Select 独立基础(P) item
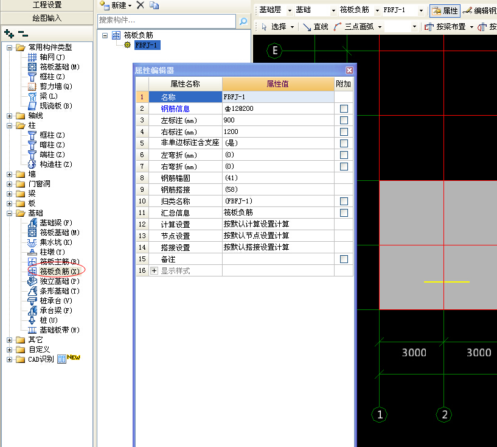Viewport: 497px width, 447px height. pos(54,281)
